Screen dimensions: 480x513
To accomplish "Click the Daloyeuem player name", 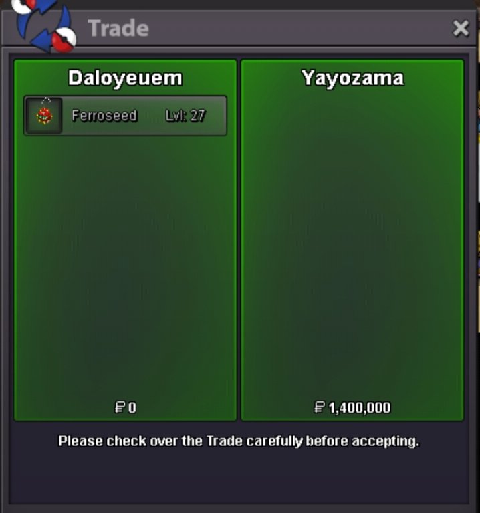I will [x=125, y=78].
